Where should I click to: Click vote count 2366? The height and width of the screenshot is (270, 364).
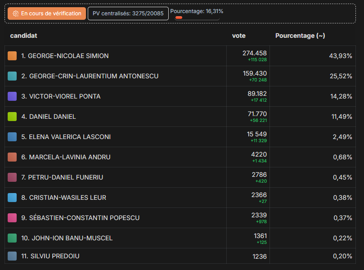point(259,195)
